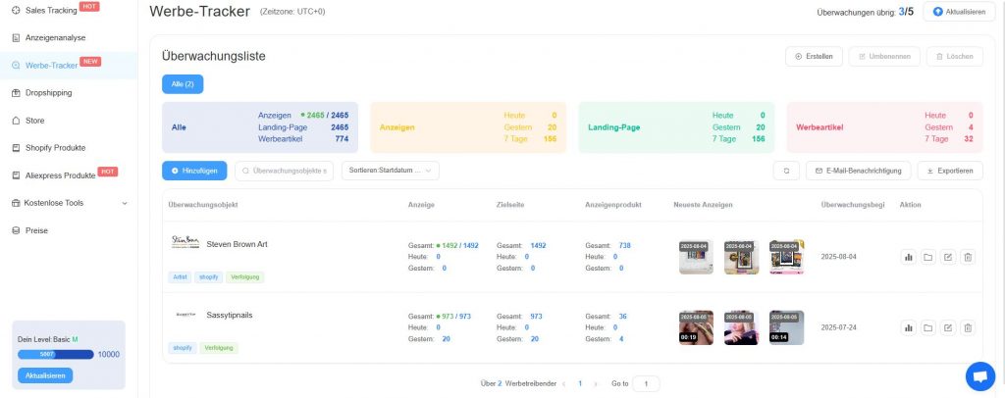Screen dimensions: 1005x398
Task: Open the chat support bubble
Action: (x=980, y=376)
